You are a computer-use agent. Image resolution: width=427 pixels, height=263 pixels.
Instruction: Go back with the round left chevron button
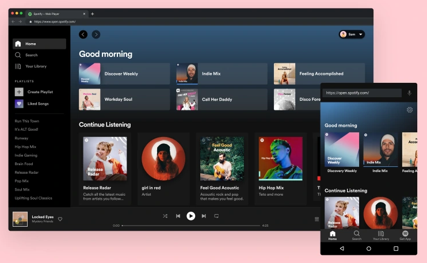click(x=83, y=35)
